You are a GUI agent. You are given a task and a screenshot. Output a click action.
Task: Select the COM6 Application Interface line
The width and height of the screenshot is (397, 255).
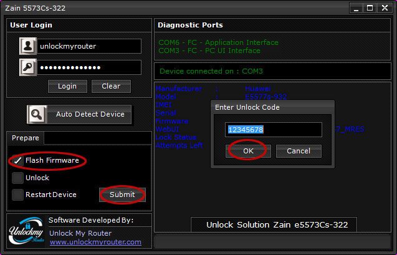point(218,42)
